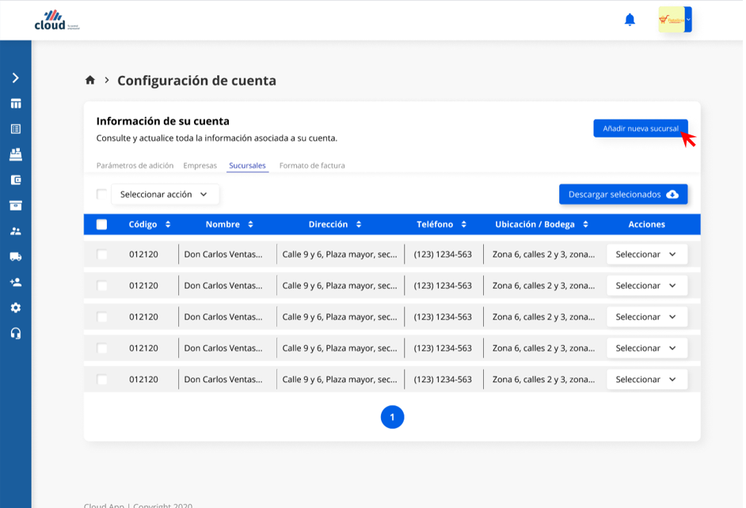Open the people group icon in sidebar
Viewport: 746px width, 508px height.
click(16, 231)
